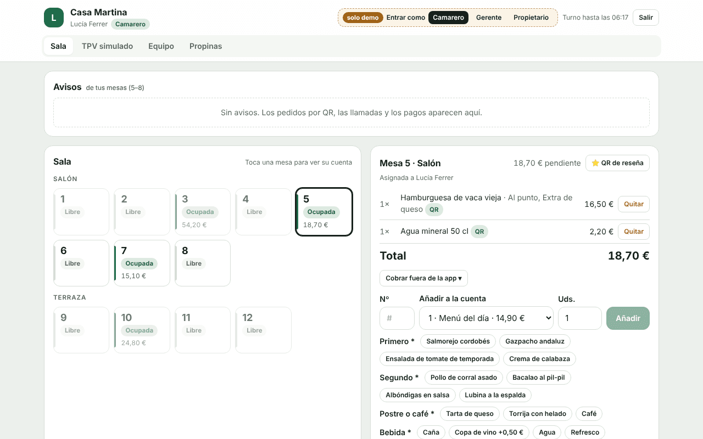Screen dimensions: 703x439
Task: Switch demo role to Propietario
Action: point(531,18)
